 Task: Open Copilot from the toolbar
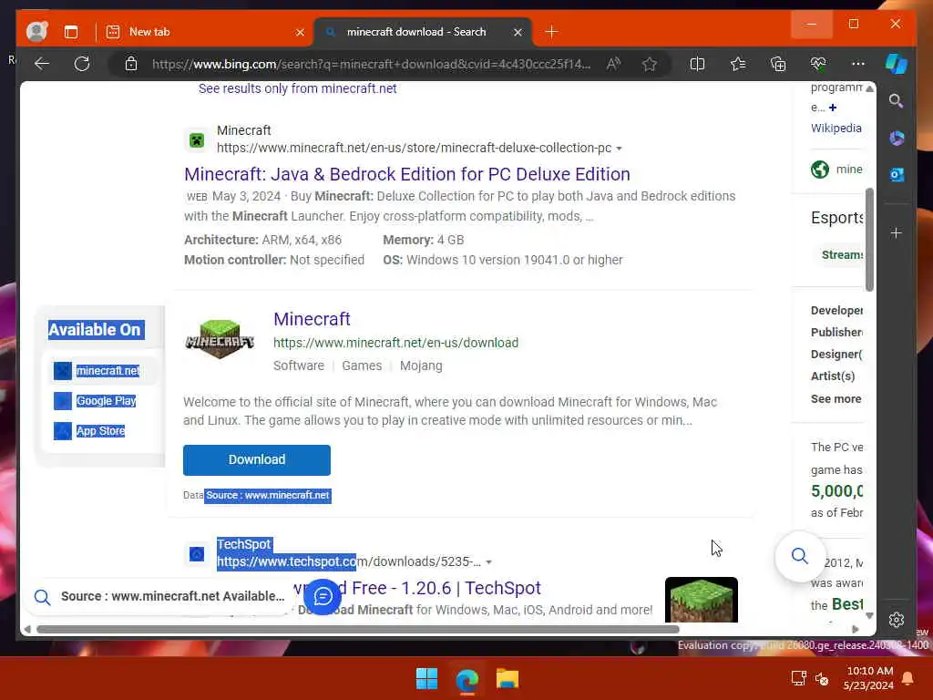pyautogui.click(x=897, y=64)
